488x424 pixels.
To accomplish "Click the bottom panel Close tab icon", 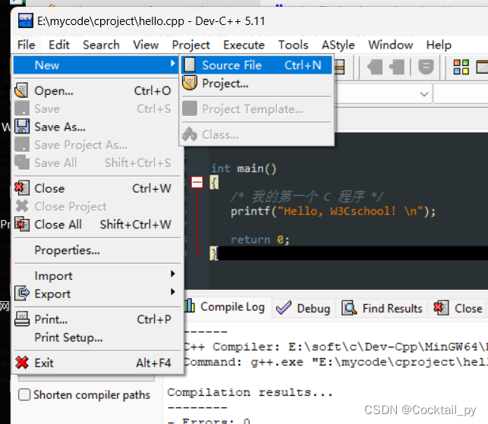I will click(x=441, y=308).
